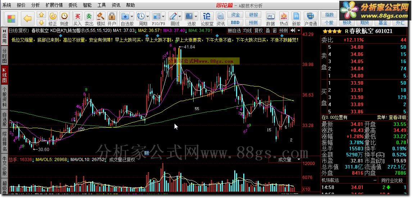Open the 委托 menu
Screen dimensions: 412x198
73,5
